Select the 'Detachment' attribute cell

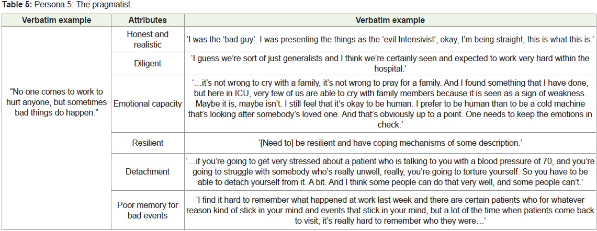pos(148,171)
